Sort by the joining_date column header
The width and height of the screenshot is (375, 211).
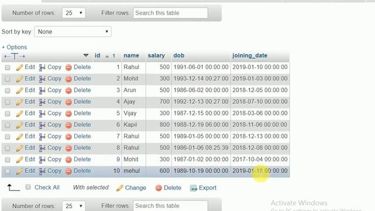[250, 56]
